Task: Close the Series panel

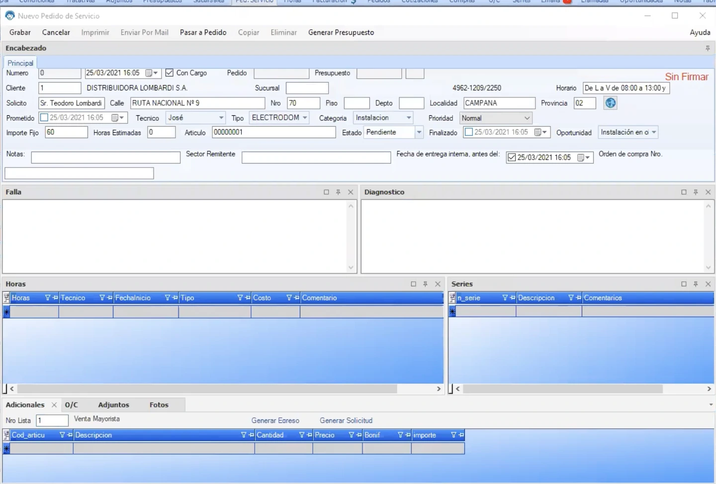Action: (708, 284)
